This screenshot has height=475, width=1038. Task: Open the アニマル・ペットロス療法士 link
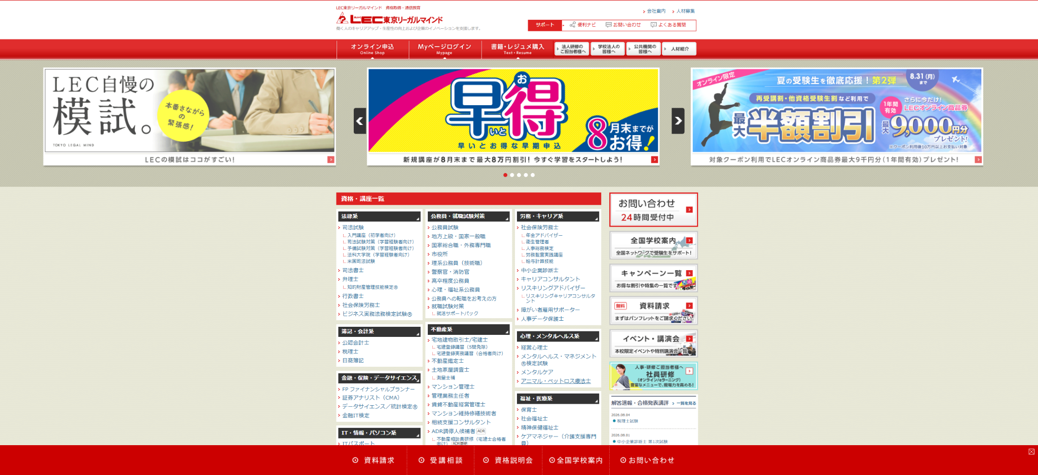click(556, 381)
